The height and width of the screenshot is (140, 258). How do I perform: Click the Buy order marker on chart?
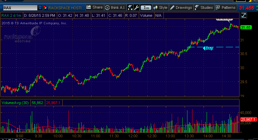pyautogui.click(x=208, y=48)
